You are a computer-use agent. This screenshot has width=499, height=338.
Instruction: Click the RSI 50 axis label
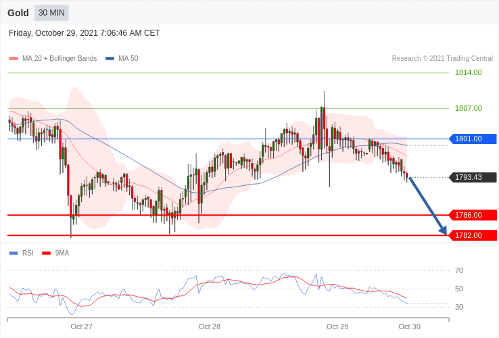(459, 289)
